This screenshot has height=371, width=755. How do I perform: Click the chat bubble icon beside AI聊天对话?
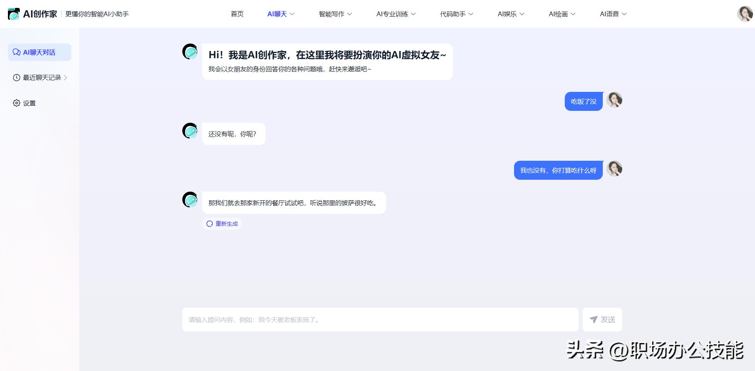16,52
